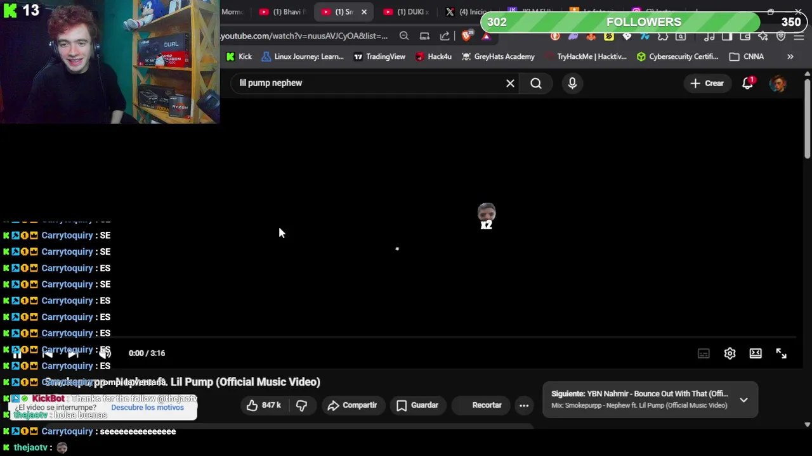Close the active '(1) Sm' YouTube tab

point(364,12)
